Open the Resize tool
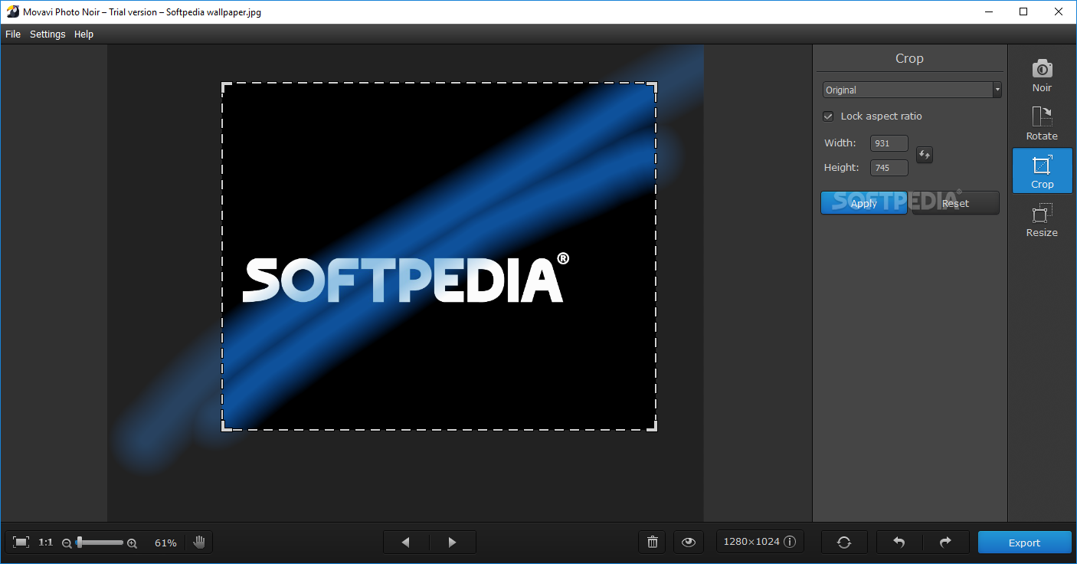 [x=1042, y=218]
